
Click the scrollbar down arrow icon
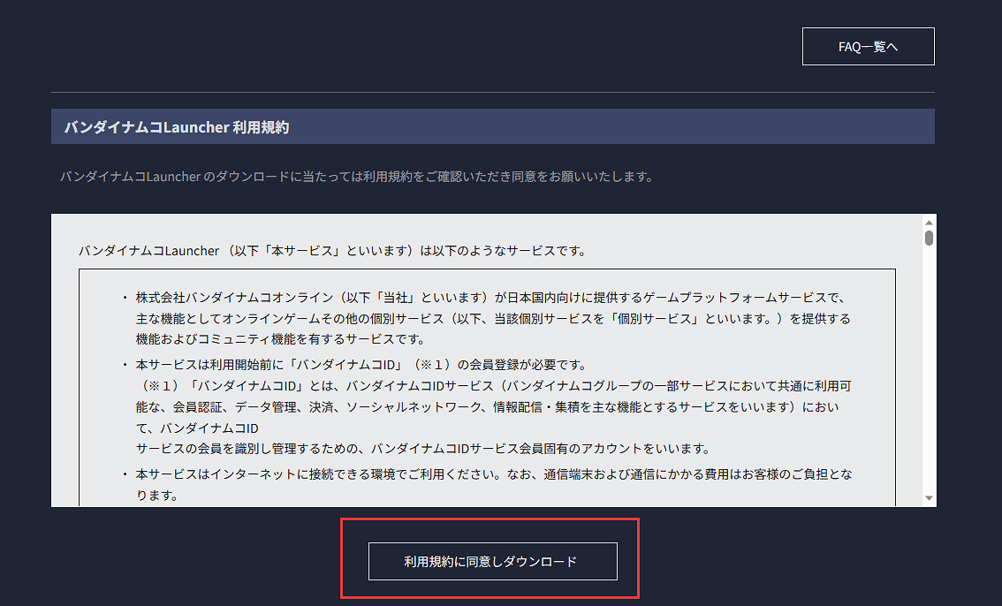pos(929,497)
